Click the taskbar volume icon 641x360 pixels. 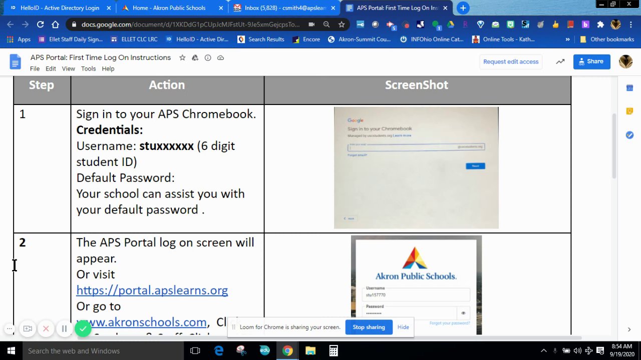point(577,351)
